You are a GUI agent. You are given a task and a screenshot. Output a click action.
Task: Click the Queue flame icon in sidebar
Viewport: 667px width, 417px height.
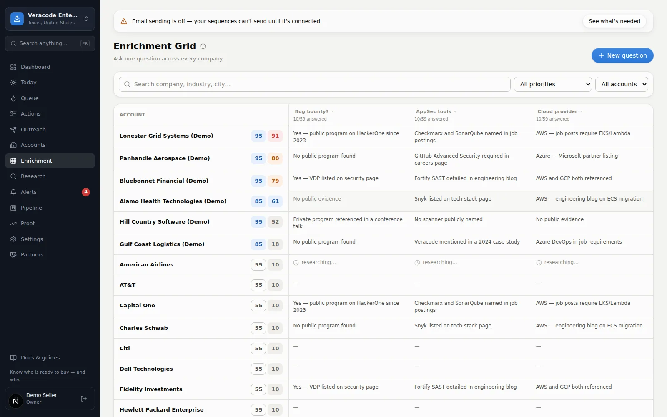click(13, 98)
